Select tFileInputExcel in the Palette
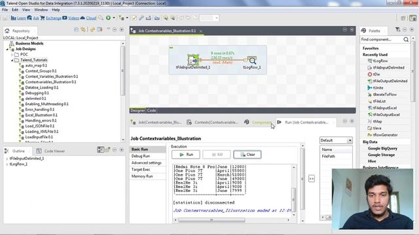 [x=382, y=108]
